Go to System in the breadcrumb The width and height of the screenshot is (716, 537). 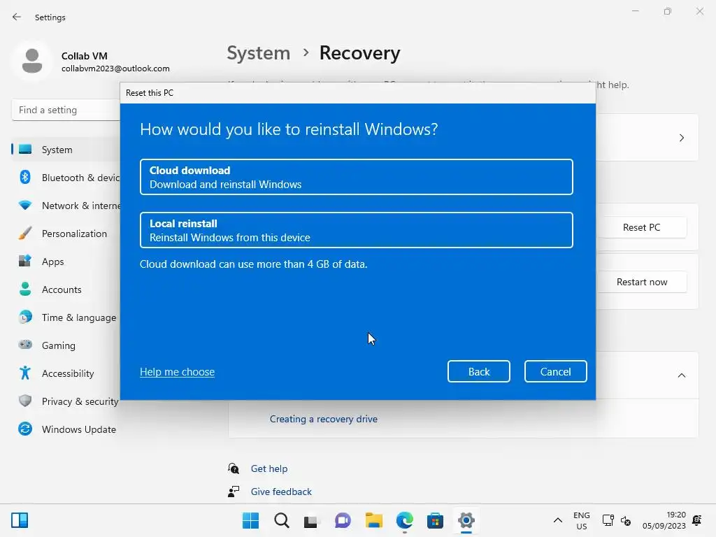tap(259, 53)
